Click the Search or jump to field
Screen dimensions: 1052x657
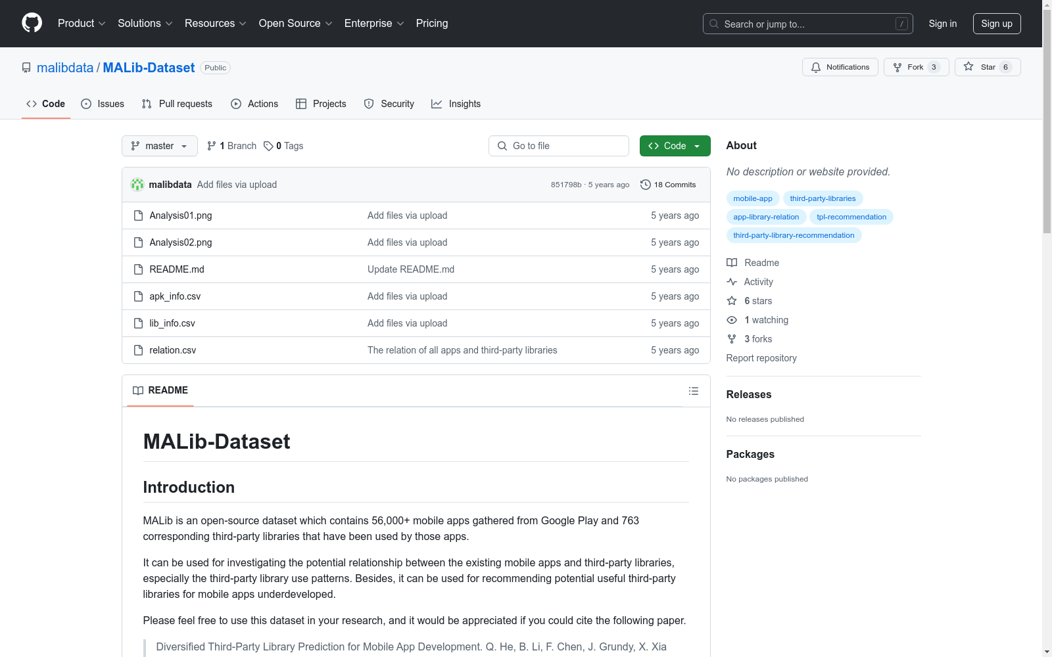(808, 24)
